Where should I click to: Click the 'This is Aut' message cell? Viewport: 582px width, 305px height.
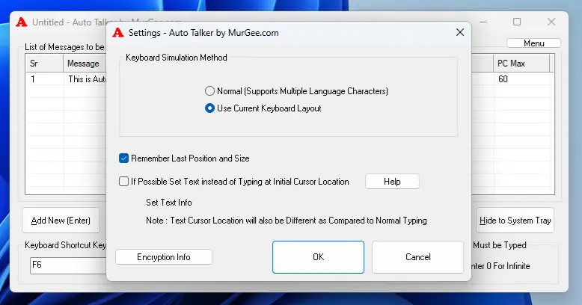88,79
